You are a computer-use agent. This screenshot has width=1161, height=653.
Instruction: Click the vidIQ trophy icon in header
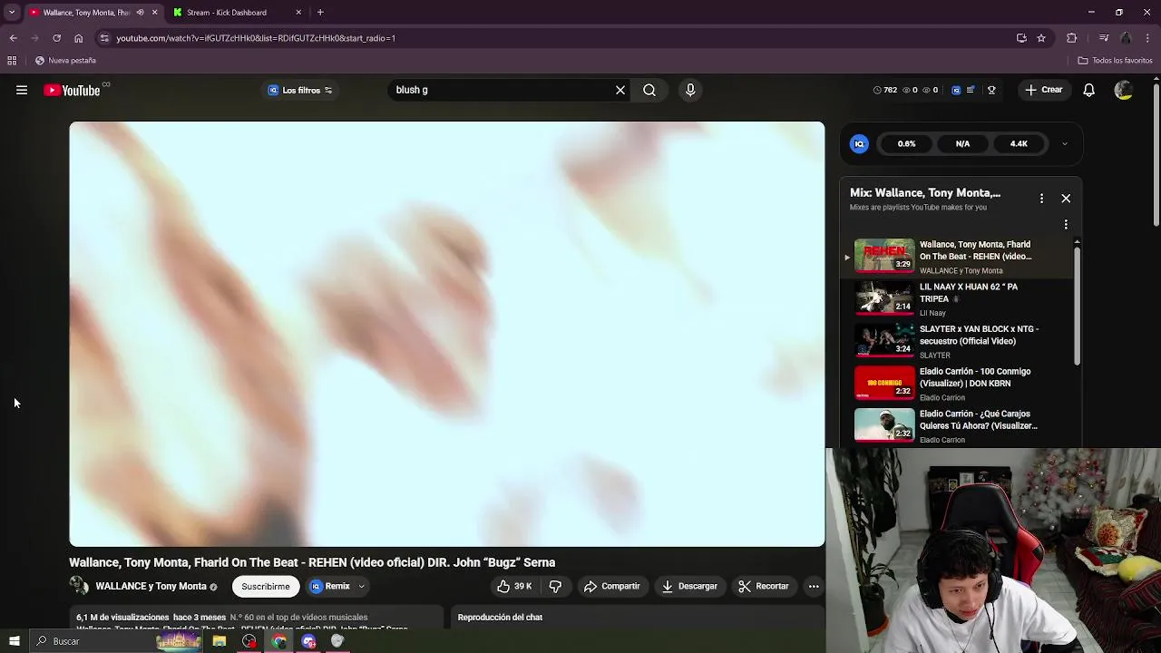pyautogui.click(x=991, y=90)
